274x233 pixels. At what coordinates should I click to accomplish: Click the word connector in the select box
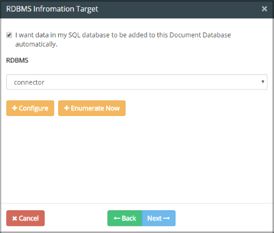[29, 82]
